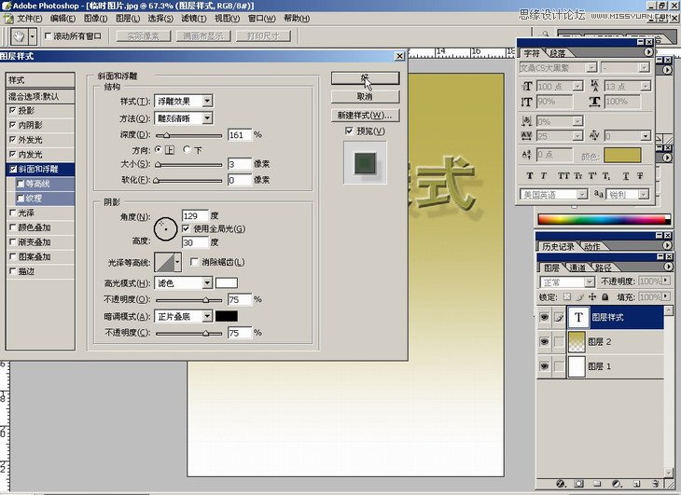The image size is (681, 495).
Task: Open the 光泽等高线 gloss contour picker arrow
Action: click(x=177, y=262)
